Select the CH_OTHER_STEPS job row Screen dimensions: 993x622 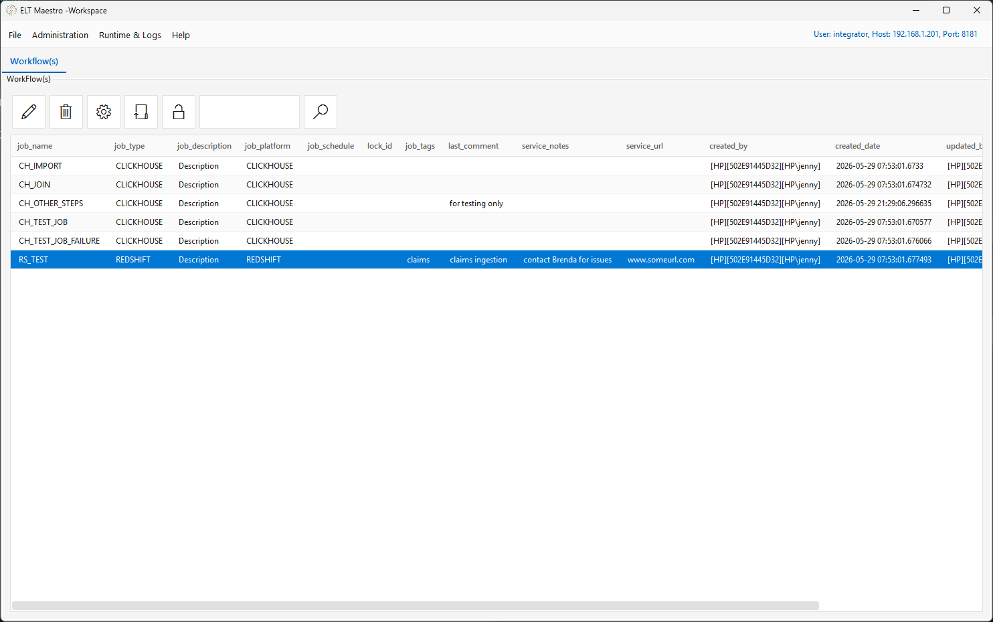(496, 204)
